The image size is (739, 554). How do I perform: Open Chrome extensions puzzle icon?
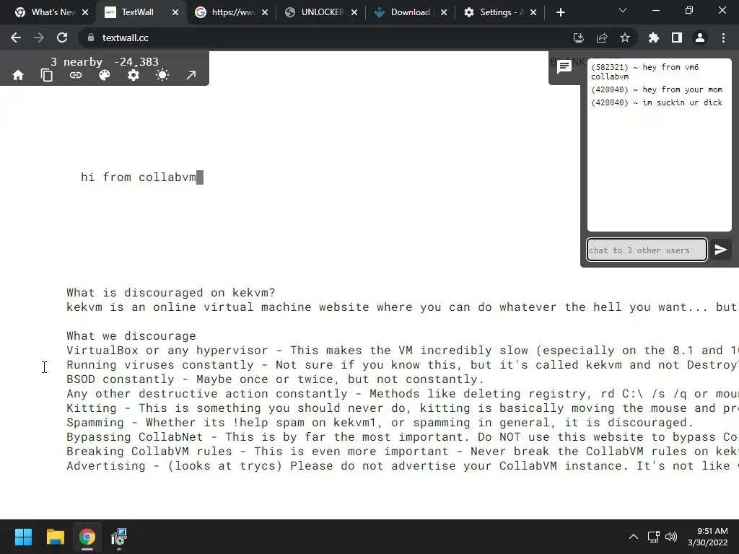(x=653, y=38)
